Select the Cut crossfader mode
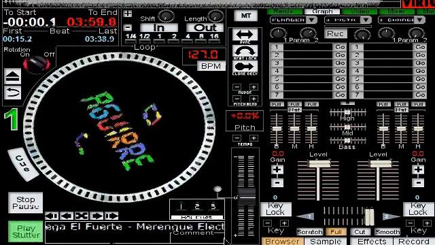 pyautogui.click(x=360, y=231)
